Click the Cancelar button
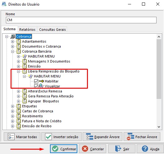164x154 pixels. 93,149
